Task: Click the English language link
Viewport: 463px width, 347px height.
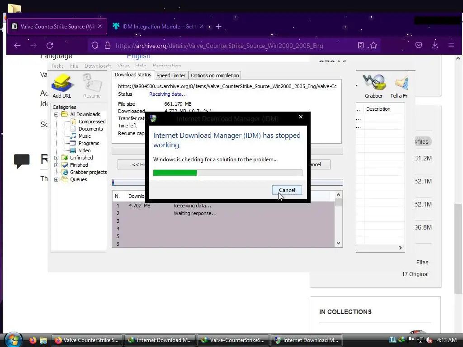Action: [x=138, y=56]
